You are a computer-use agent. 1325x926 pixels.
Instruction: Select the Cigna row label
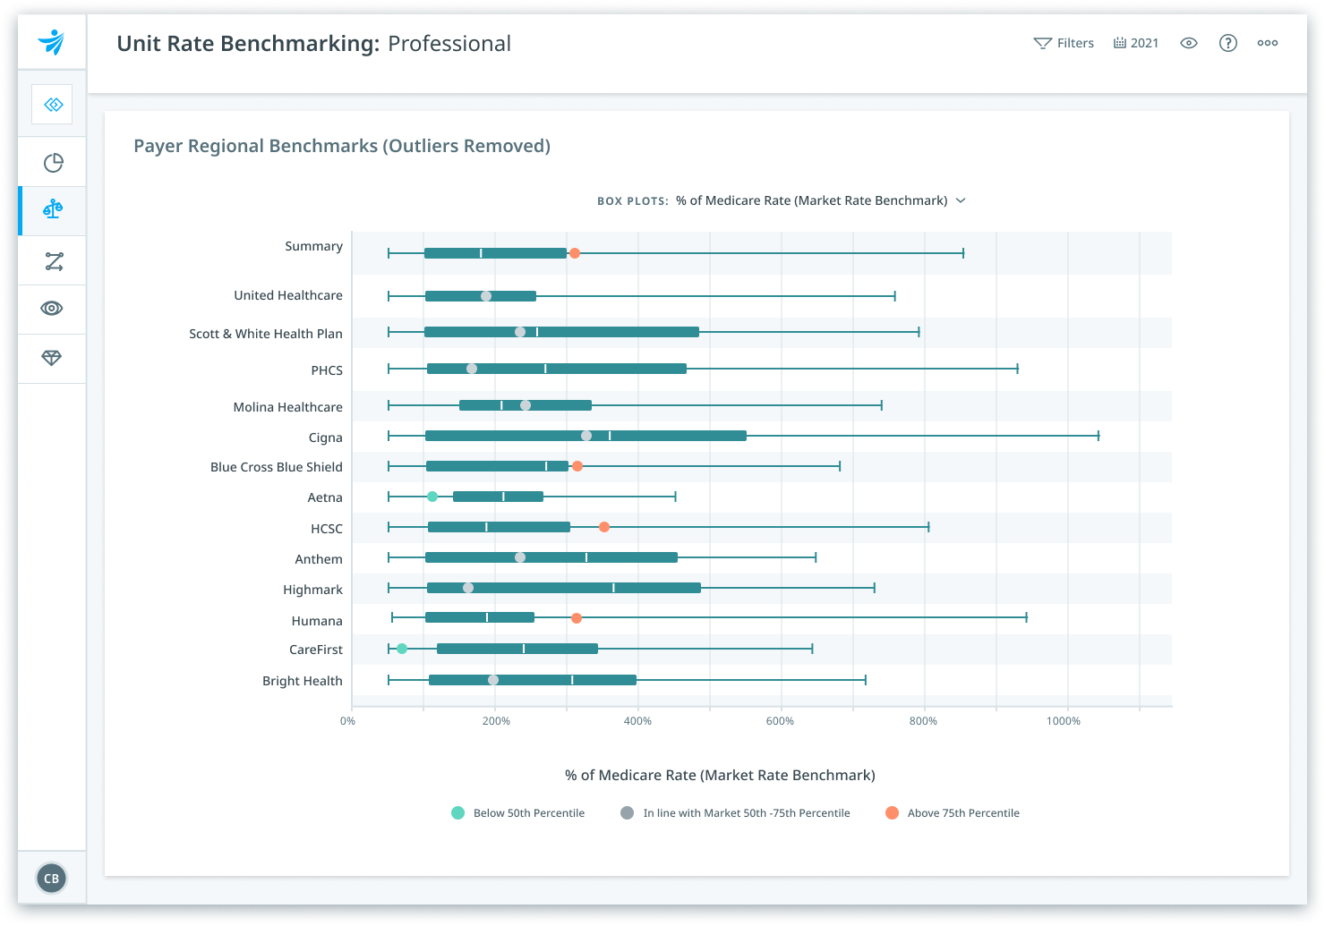point(326,438)
